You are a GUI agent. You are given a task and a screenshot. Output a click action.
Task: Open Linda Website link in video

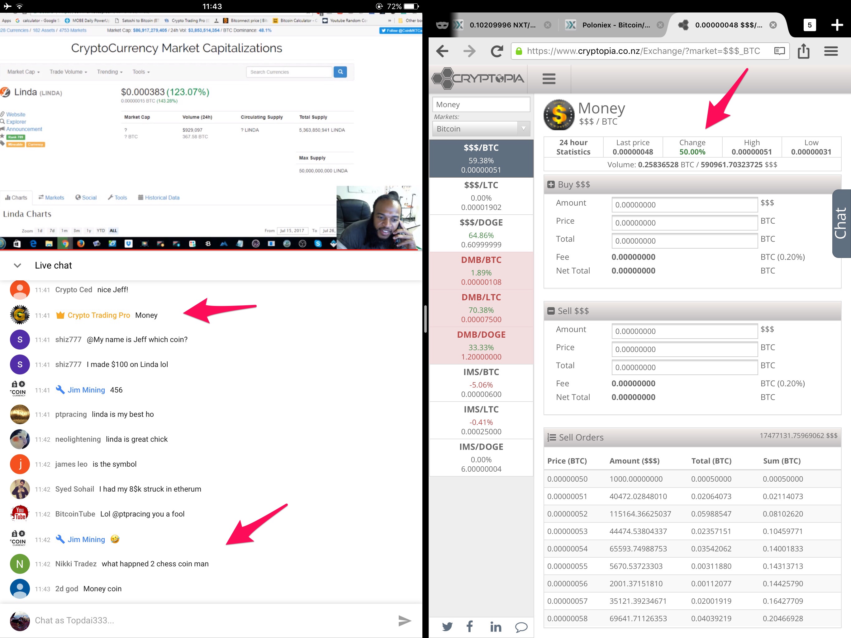[x=15, y=114]
